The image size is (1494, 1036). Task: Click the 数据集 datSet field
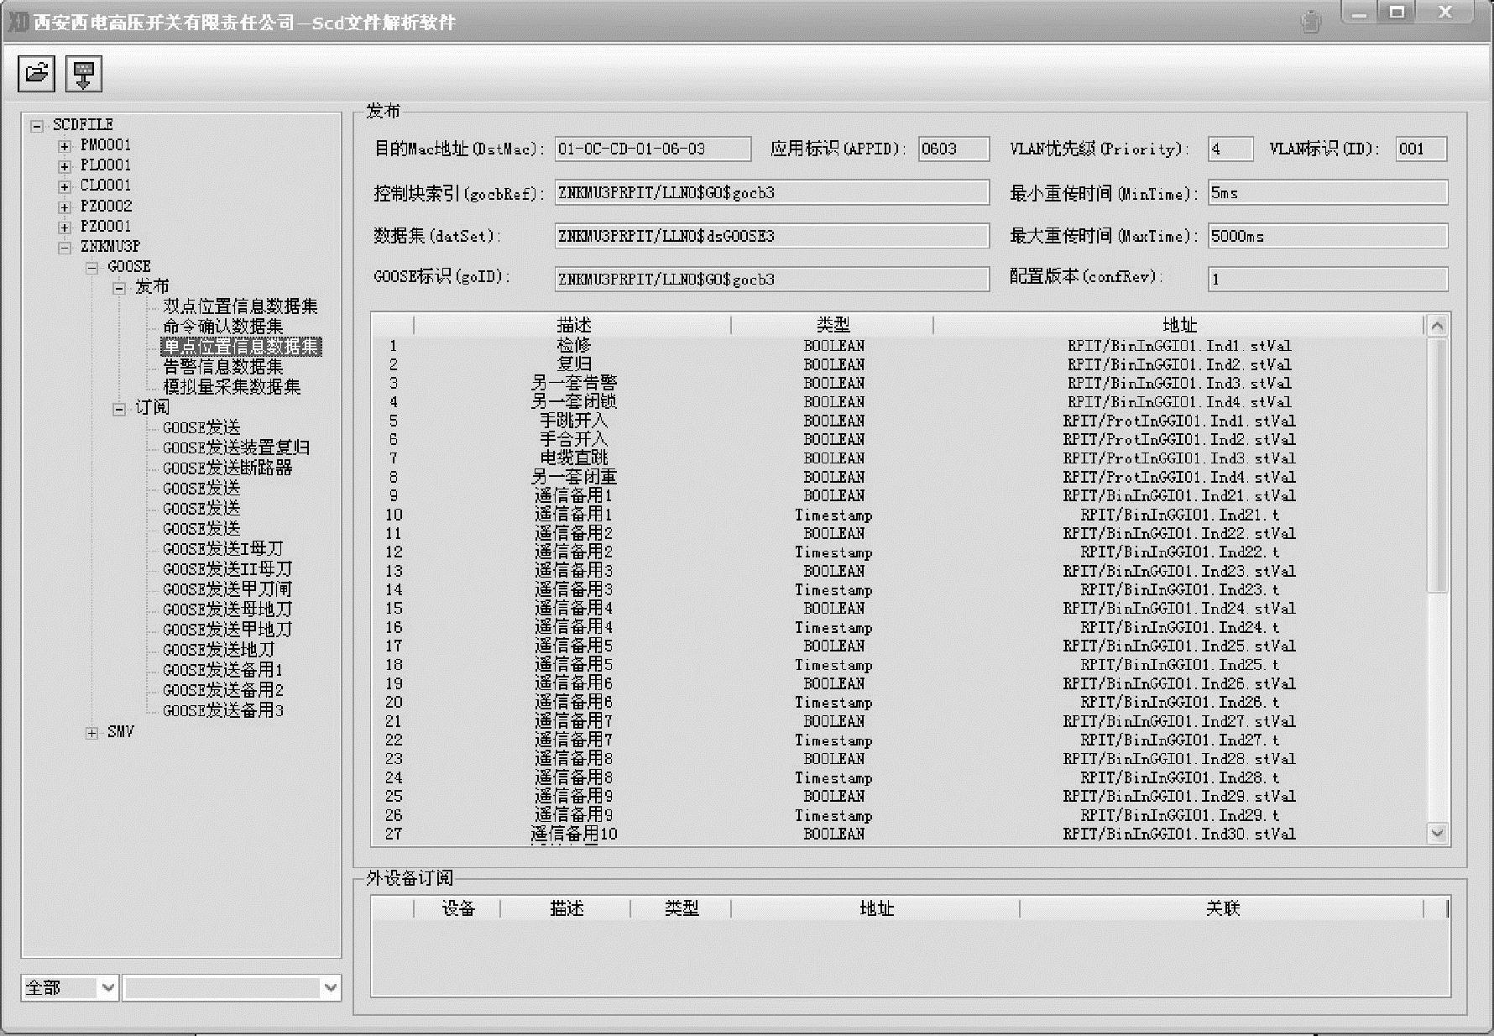pos(772,237)
